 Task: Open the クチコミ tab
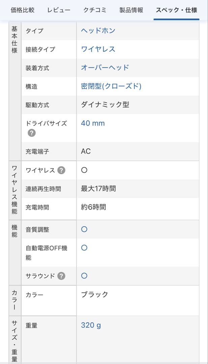pos(94,10)
